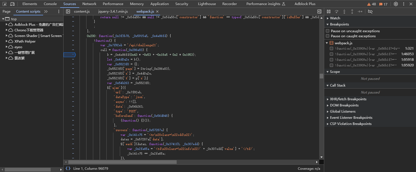This screenshot has height=172, width=416.
Task: Click the eyeo cloud icon
Action: 11,47
